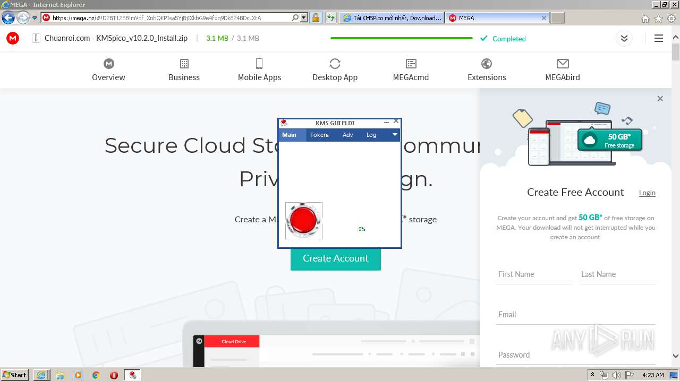Click the IE Back navigation button

[8, 18]
